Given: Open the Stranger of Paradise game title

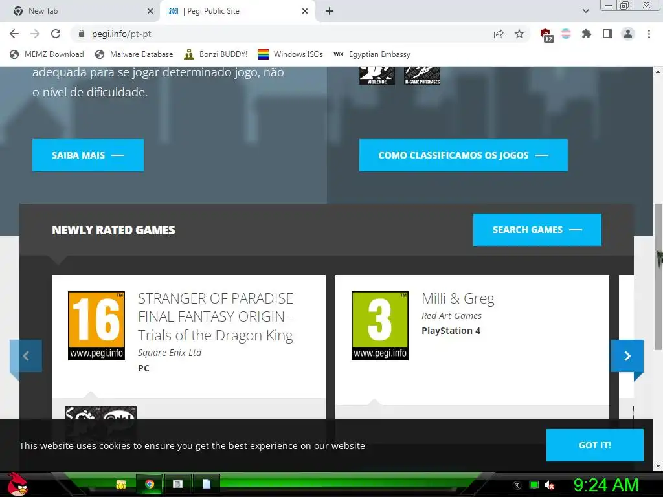Looking at the screenshot, I should (216, 316).
